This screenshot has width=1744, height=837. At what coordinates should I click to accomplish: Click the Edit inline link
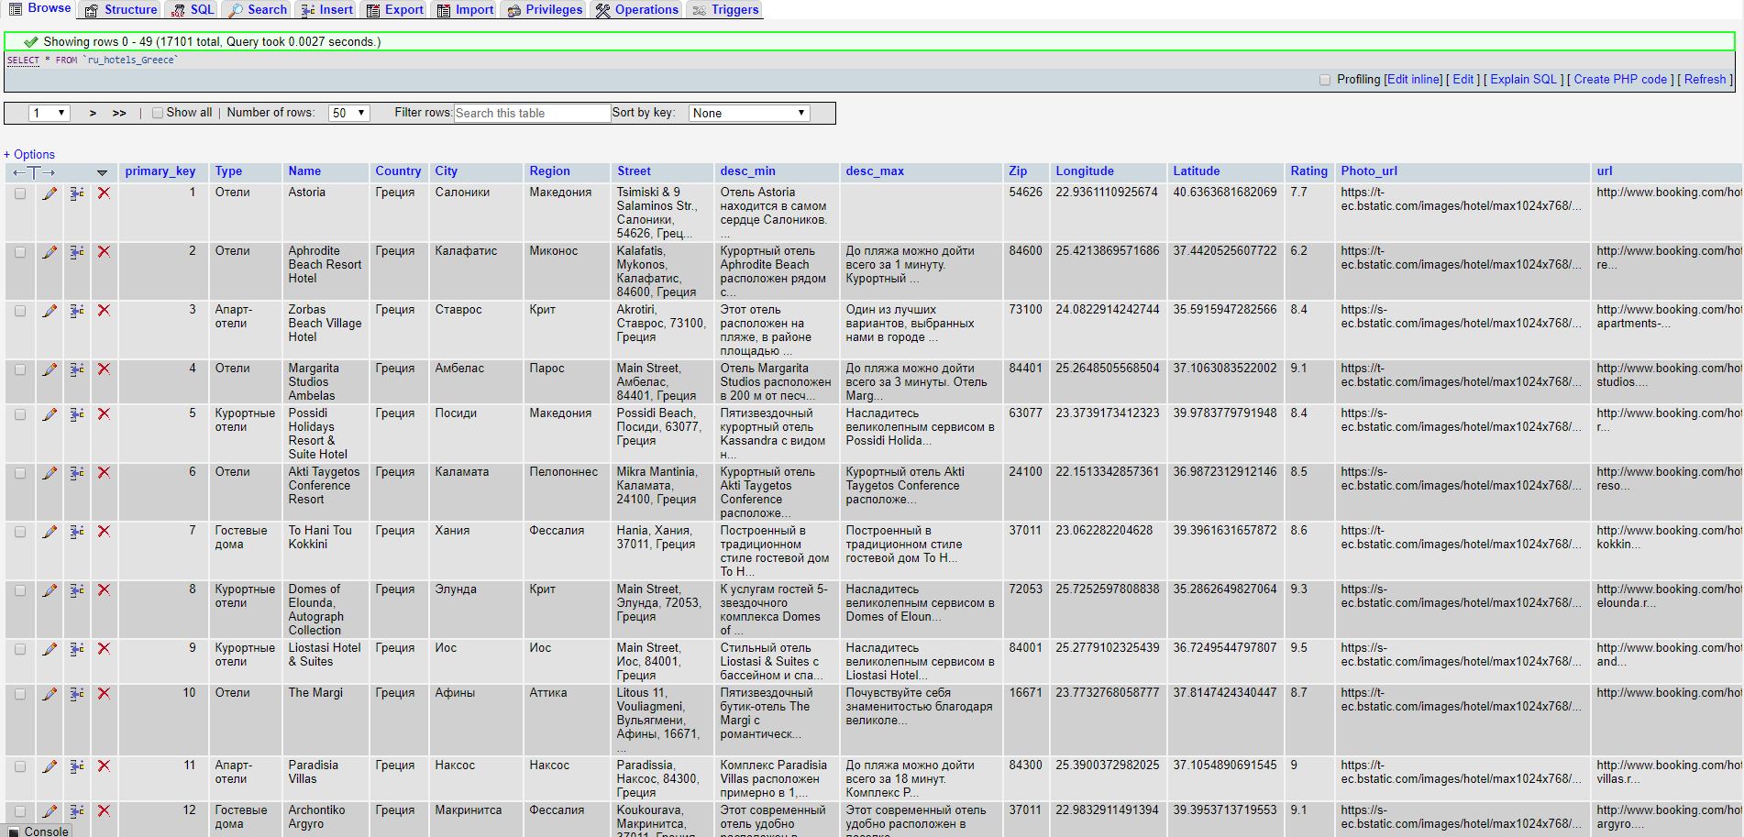(1413, 80)
